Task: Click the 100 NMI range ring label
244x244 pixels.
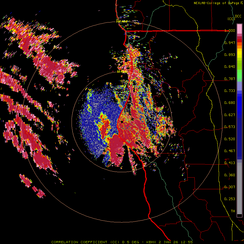Action: [122, 21]
